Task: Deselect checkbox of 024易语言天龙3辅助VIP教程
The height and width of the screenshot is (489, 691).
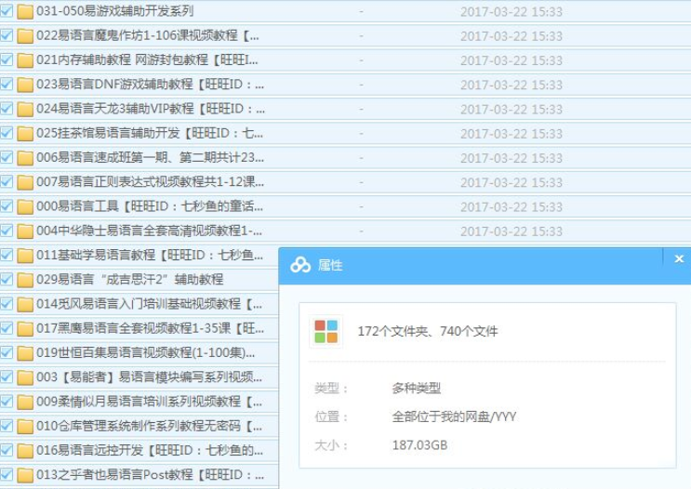Action: coord(7,109)
